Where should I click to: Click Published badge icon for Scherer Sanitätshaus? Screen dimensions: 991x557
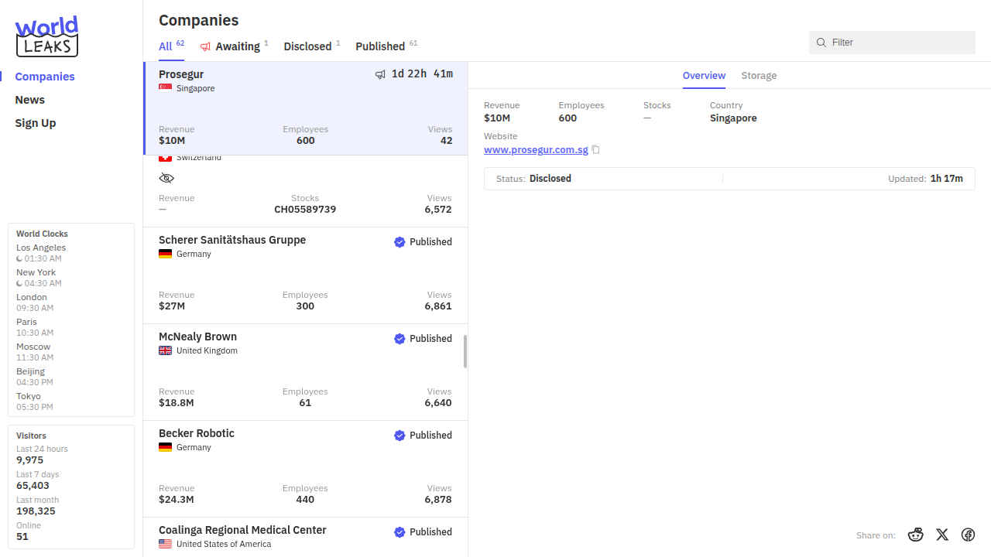(399, 242)
